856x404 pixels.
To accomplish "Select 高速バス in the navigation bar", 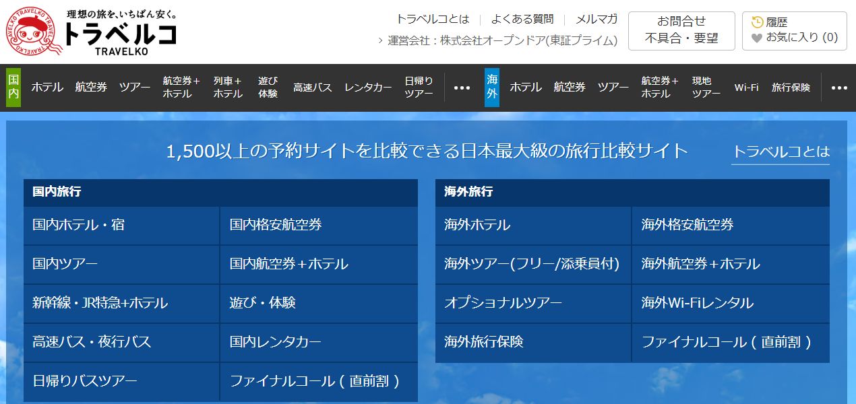I will point(311,87).
